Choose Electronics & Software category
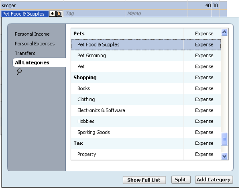The width and height of the screenshot is (240, 188). pyautogui.click(x=146, y=110)
